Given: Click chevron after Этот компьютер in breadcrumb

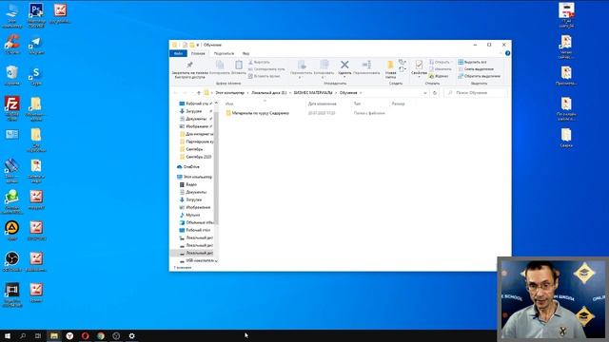Looking at the screenshot, I should (247, 93).
